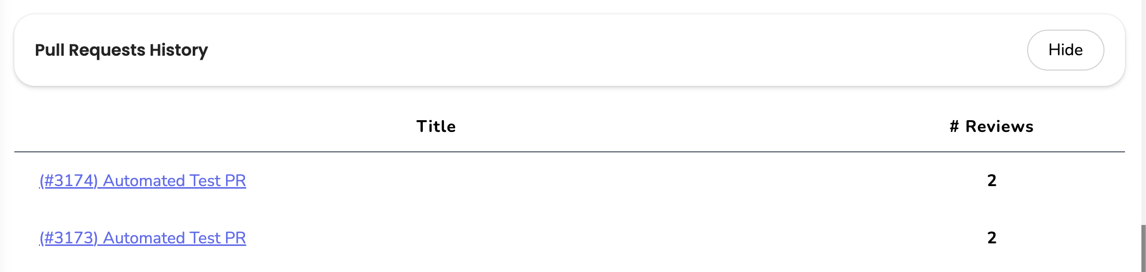Viewport: 1146px width, 272px height.
Task: Follow the pull request #3174 hyperlink
Action: tap(143, 180)
